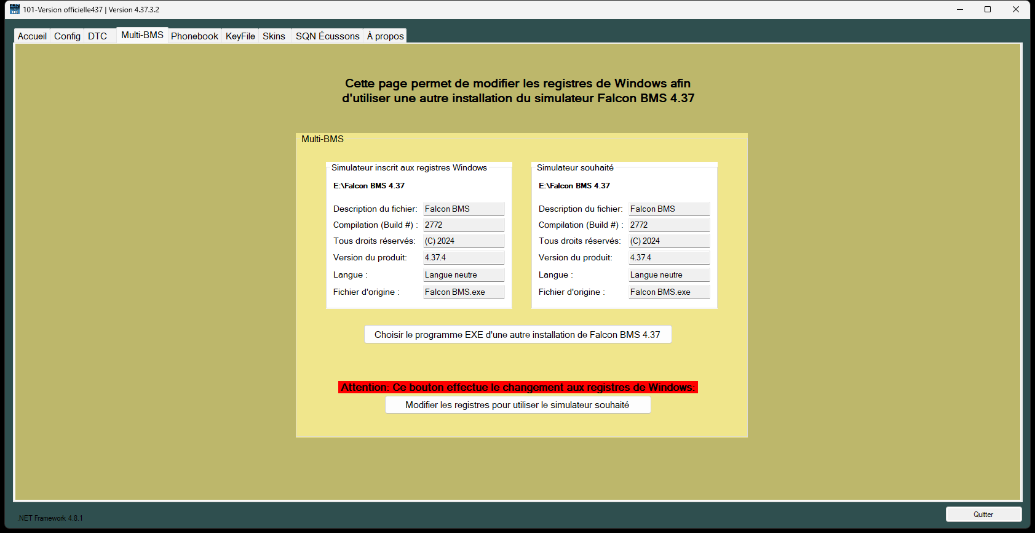Click registered simulator Tous droits réservés field
The image size is (1035, 533).
pos(464,241)
